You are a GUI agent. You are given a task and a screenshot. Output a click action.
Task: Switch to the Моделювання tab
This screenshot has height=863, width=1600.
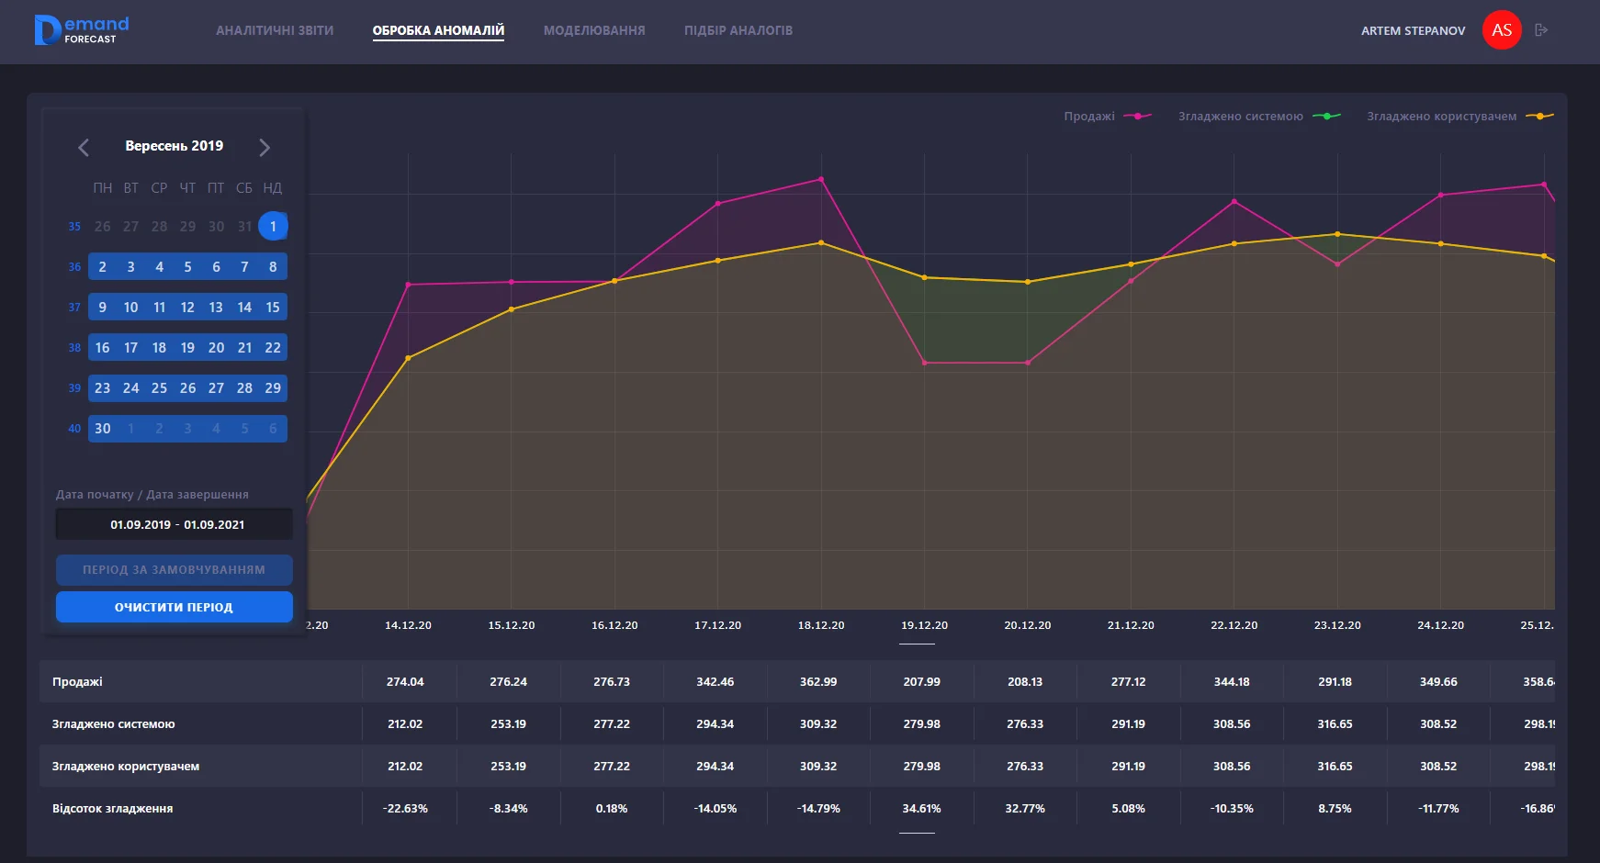pos(594,30)
